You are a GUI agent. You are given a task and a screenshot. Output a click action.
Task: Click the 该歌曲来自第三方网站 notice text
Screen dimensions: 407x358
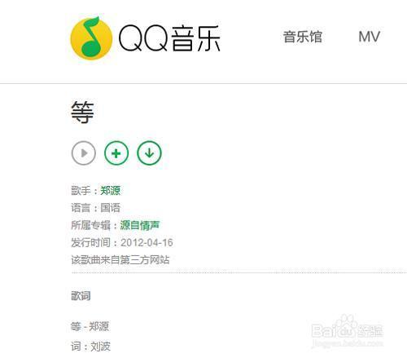tap(120, 260)
